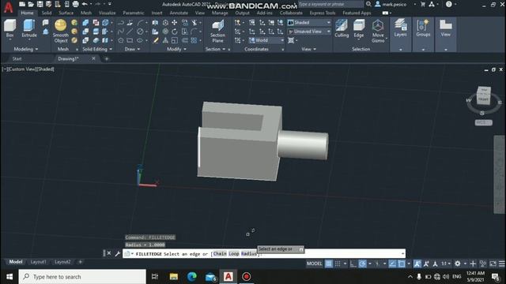Open Workspace switching gear icon

click(x=457, y=263)
